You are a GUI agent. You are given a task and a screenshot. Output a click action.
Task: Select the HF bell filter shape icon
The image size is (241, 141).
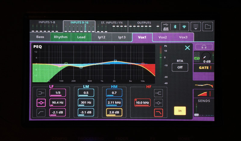click(158, 103)
